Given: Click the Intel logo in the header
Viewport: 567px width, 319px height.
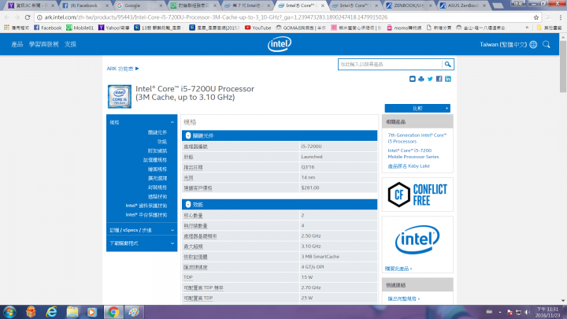Looking at the screenshot, I should click(x=280, y=44).
